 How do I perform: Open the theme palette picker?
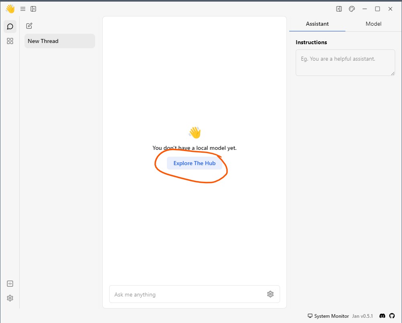(352, 9)
